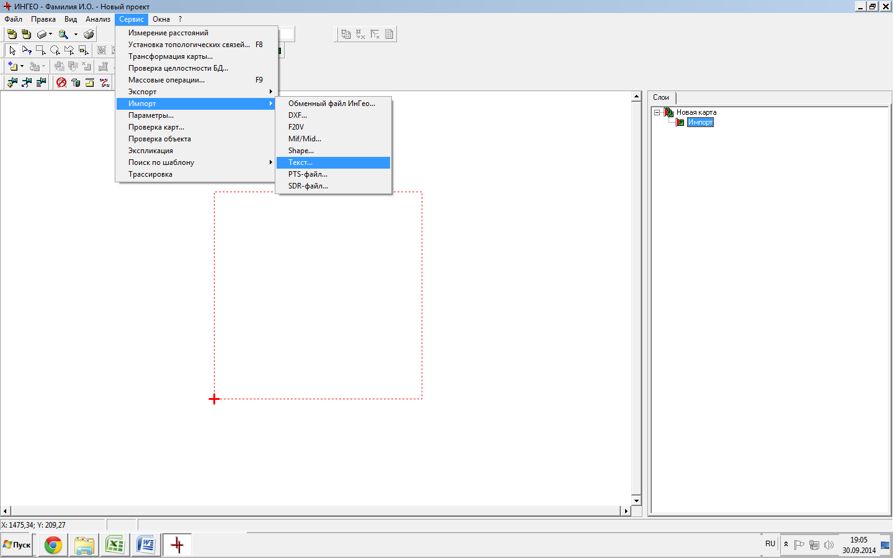
Task: Open the Анализ menu
Action: click(98, 19)
